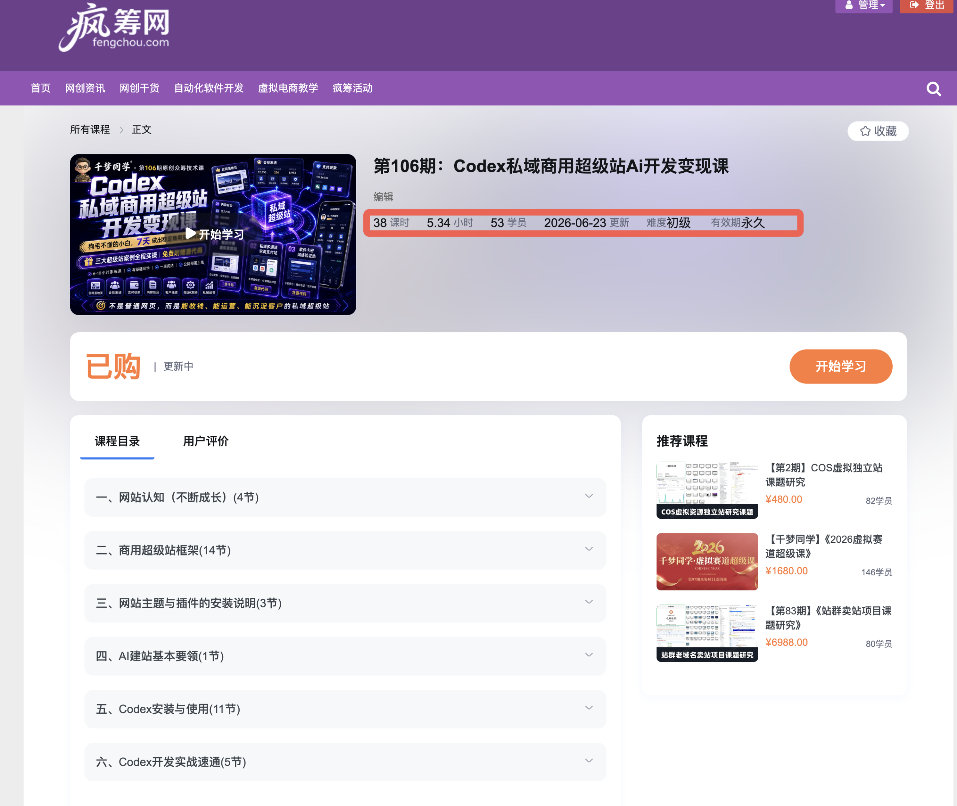This screenshot has width=957, height=806.
Task: Click the 疯筹网 fengchou.com logo
Action: [x=114, y=27]
